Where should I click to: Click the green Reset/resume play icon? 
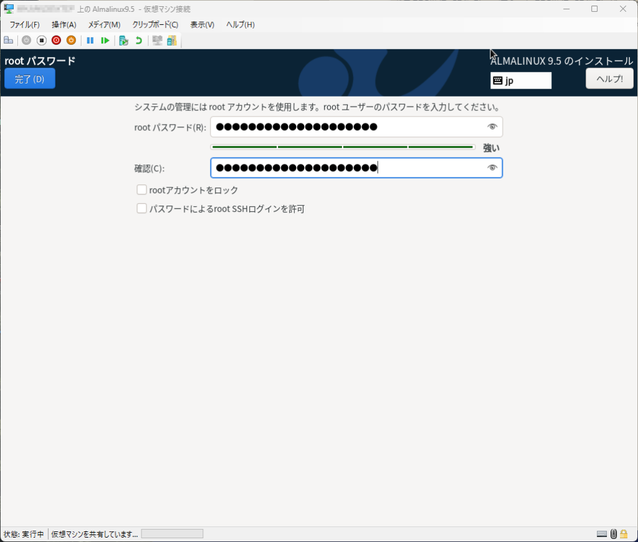coord(105,40)
